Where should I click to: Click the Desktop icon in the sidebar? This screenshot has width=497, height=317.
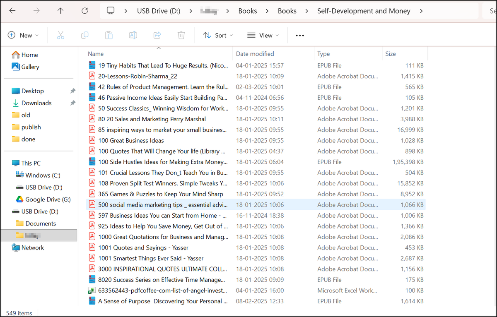point(16,91)
